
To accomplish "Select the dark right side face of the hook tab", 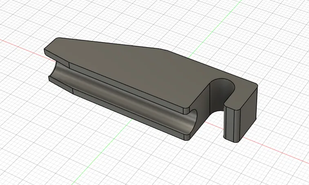I will 249,114.
